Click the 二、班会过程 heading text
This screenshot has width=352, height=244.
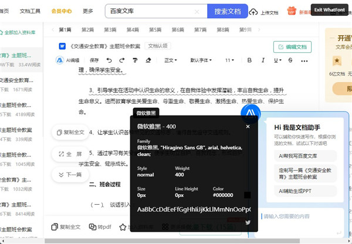[x=105, y=185]
